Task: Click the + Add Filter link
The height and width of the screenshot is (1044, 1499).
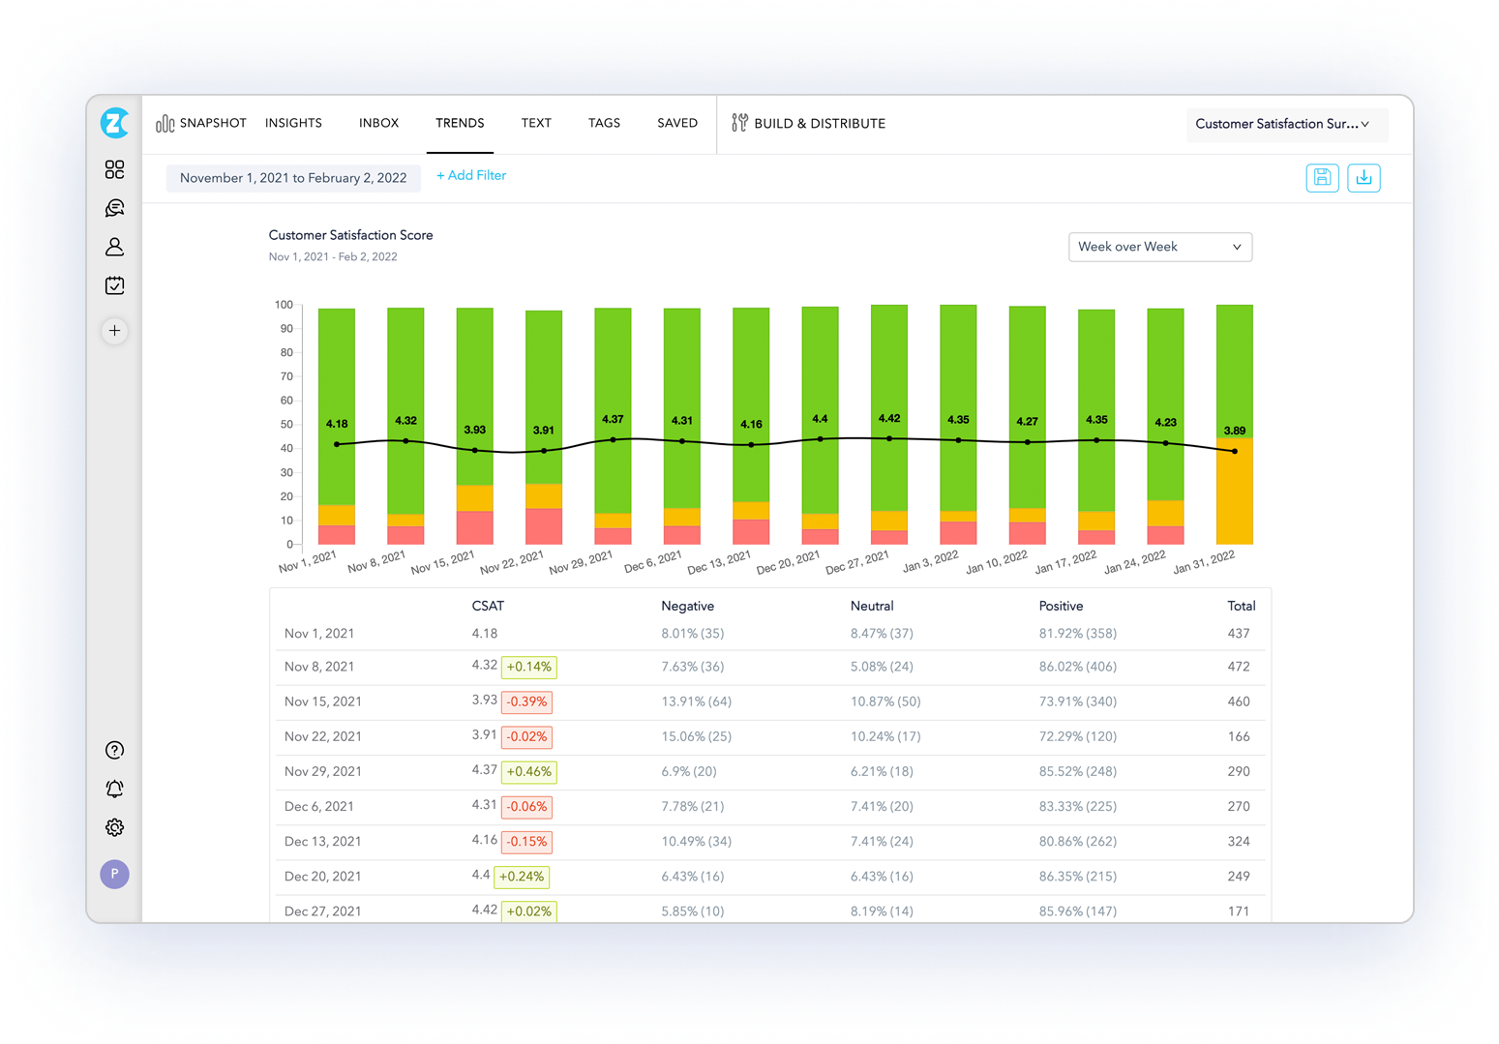Action: click(x=471, y=175)
